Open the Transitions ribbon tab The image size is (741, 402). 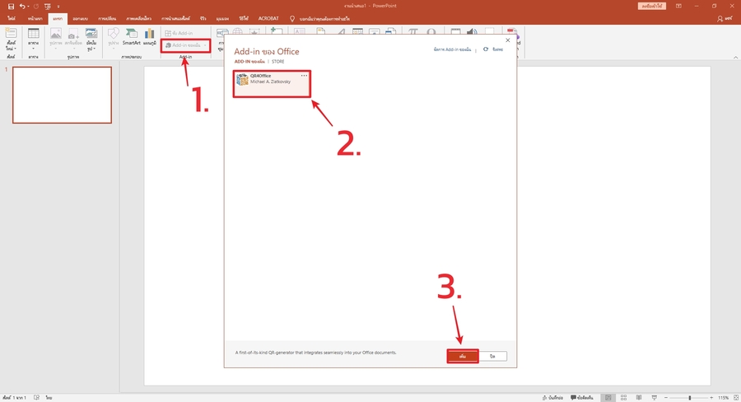pos(107,19)
